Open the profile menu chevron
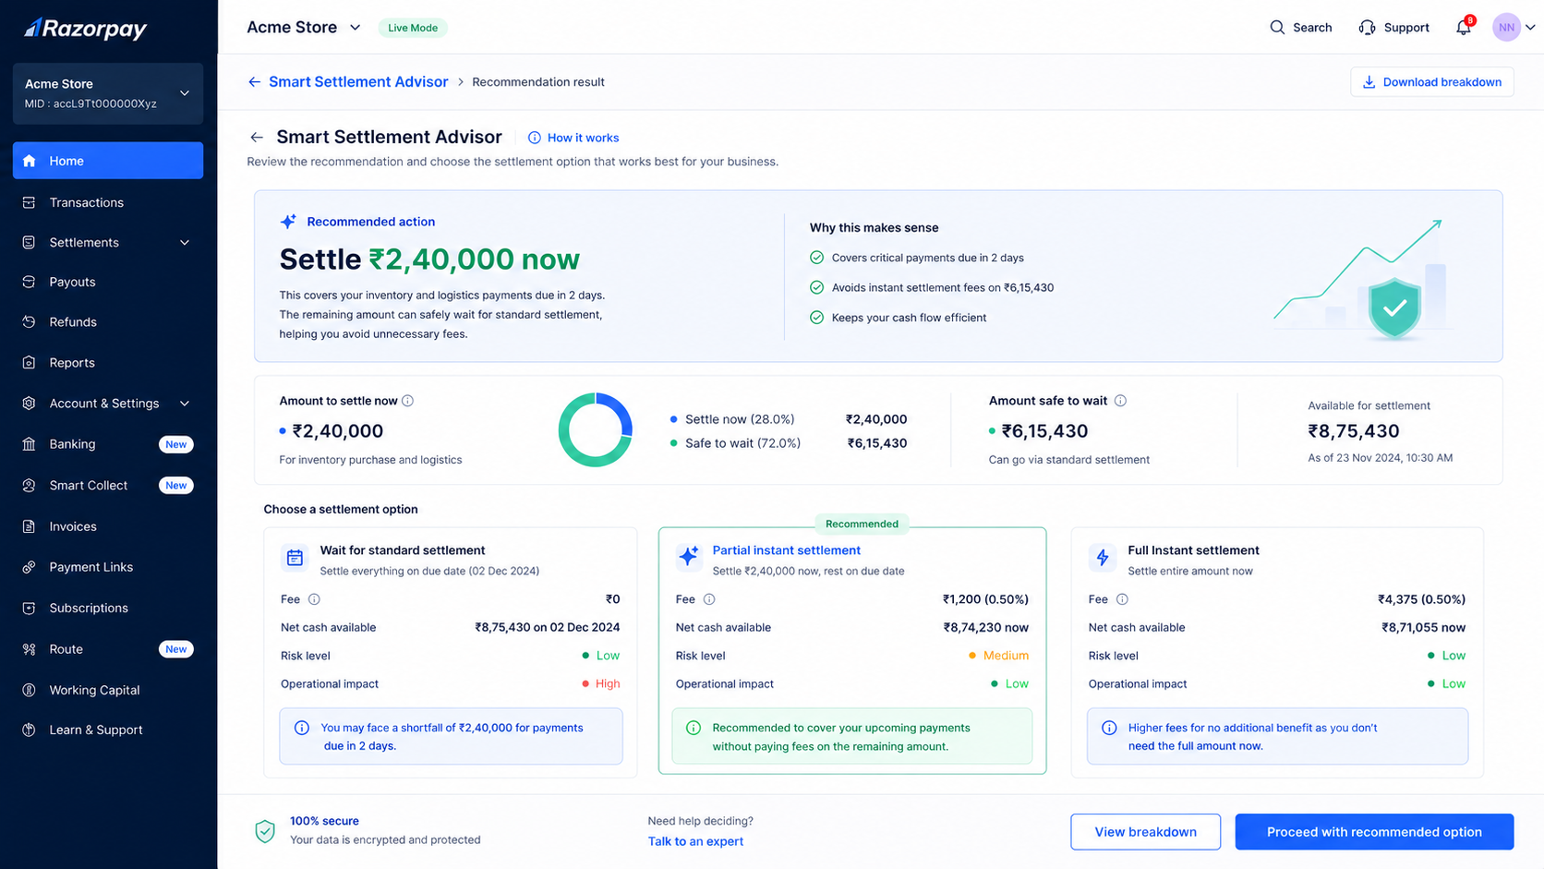This screenshot has width=1544, height=869. 1530,28
